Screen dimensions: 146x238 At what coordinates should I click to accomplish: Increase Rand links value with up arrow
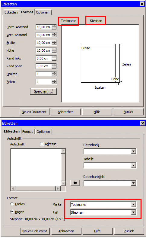pos(54,57)
